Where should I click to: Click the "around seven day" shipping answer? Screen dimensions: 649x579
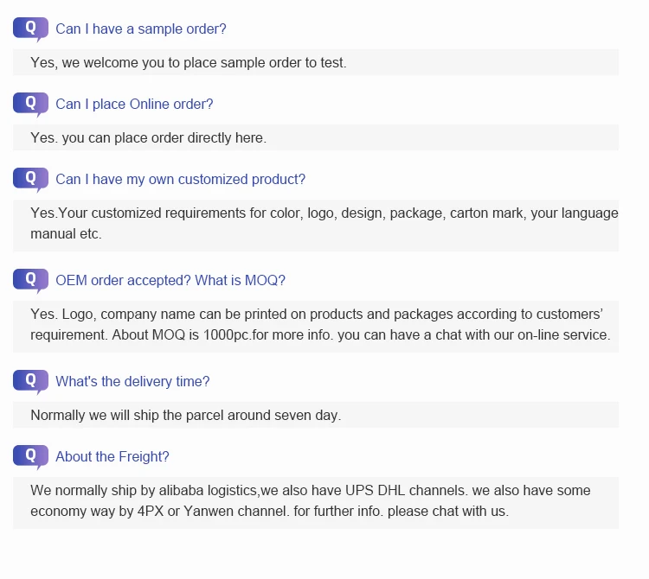[x=186, y=416]
